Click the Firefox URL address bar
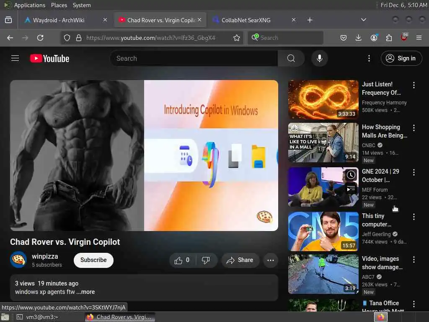Image resolution: width=429 pixels, height=322 pixels. 150,38
